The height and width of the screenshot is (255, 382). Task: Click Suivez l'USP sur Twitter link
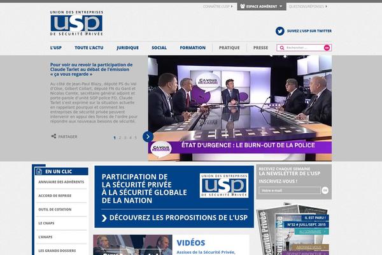click(x=309, y=31)
